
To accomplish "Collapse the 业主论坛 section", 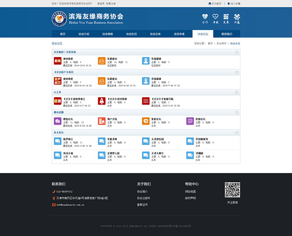I will click(237, 132).
